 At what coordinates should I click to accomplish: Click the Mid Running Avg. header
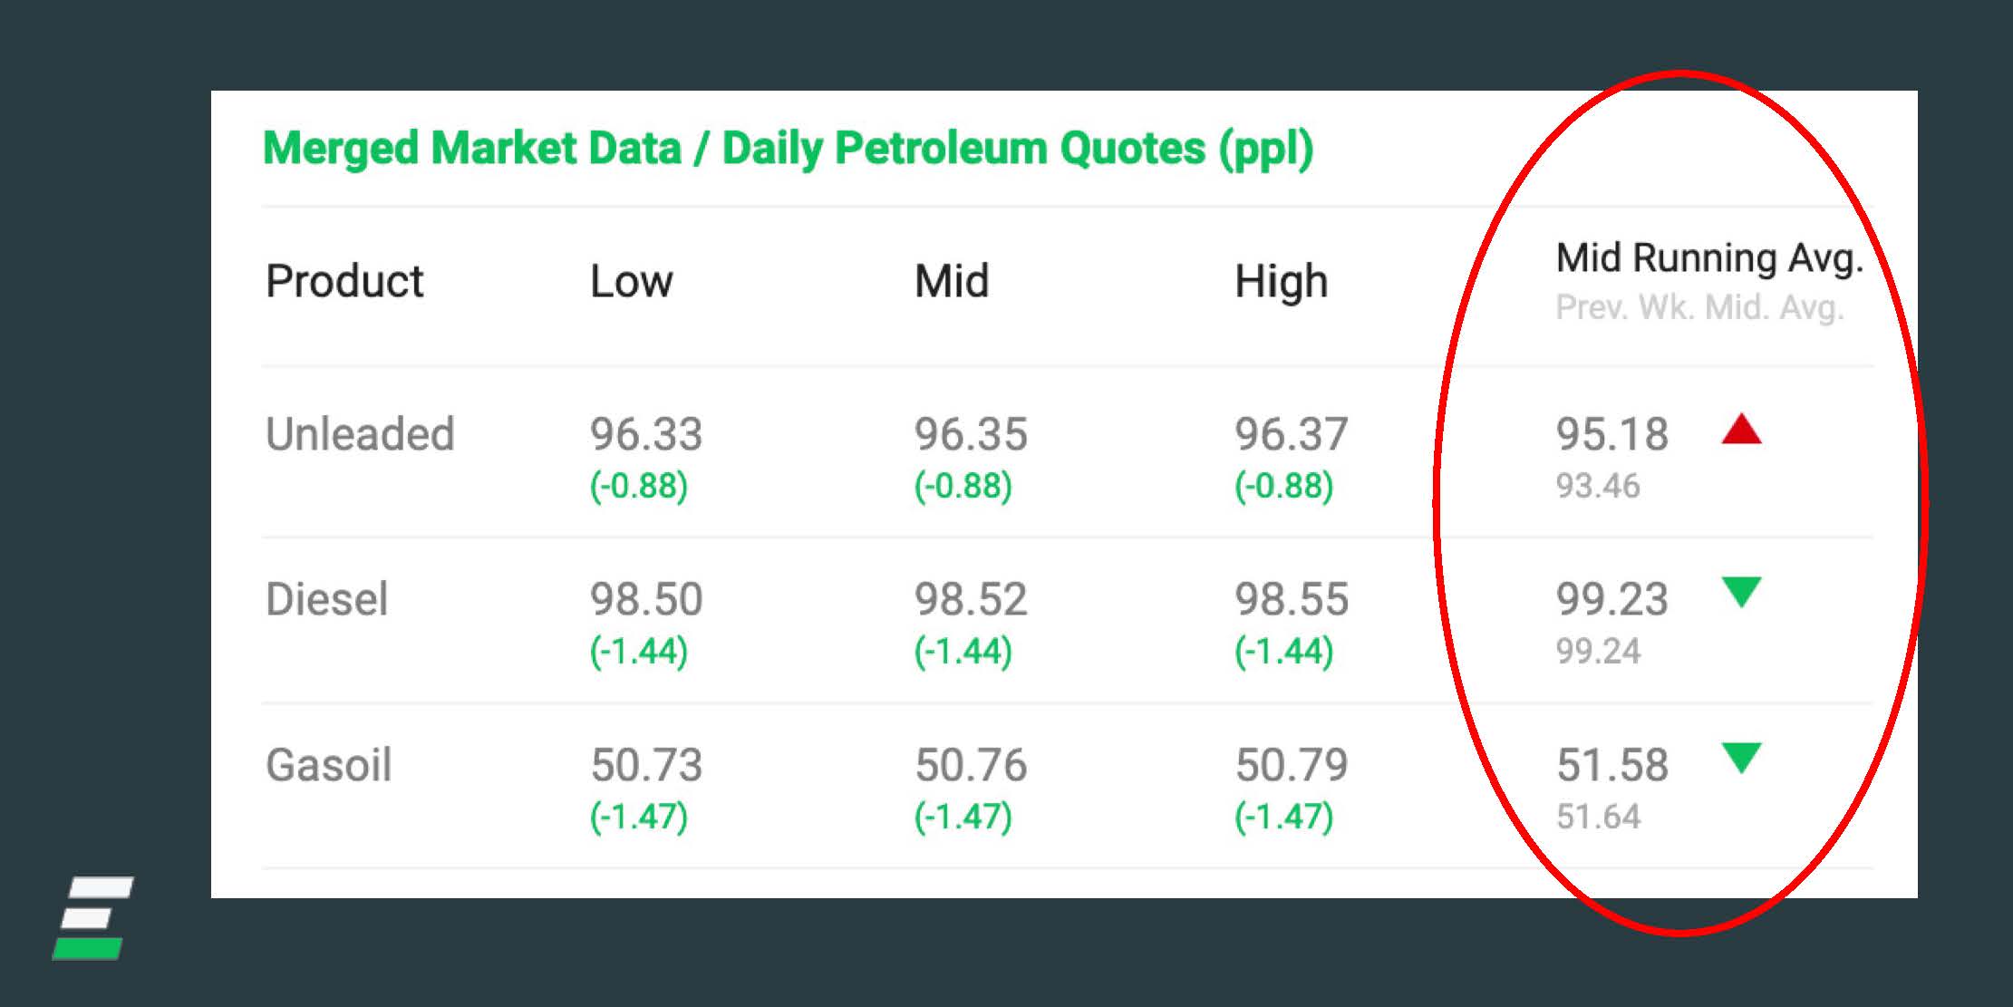pos(1708,258)
